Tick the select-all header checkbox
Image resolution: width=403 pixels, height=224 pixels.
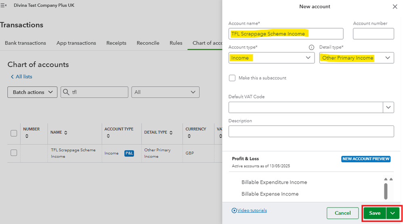pos(14,133)
